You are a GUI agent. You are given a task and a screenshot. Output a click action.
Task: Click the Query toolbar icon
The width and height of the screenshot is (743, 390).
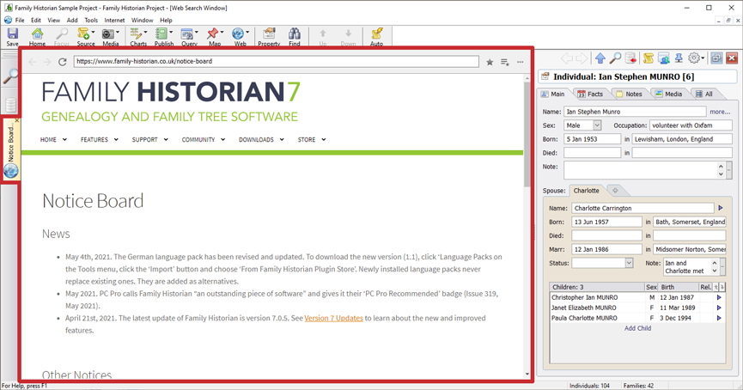tap(187, 36)
